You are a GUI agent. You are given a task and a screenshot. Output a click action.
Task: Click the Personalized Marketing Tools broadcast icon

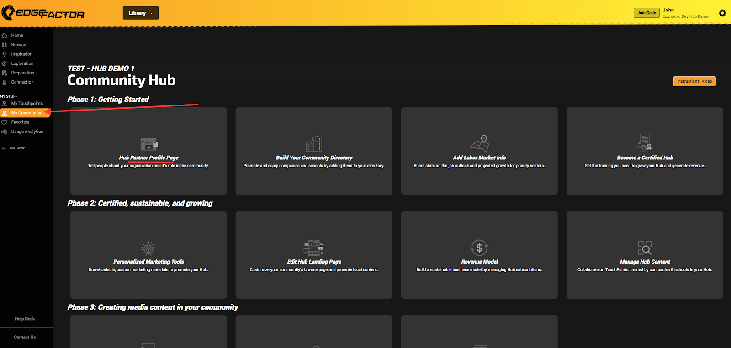point(148,248)
